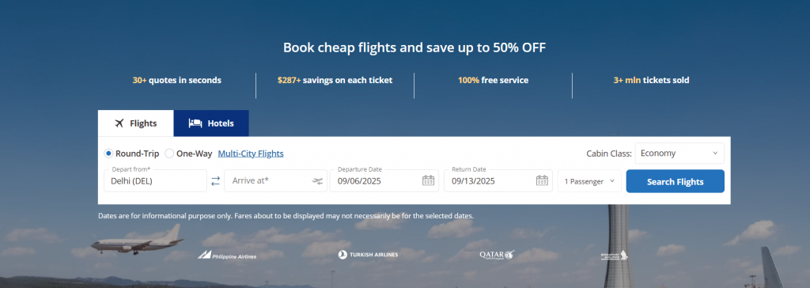
Task: Expand the Cabin Class Economy dropdown
Action: (679, 153)
